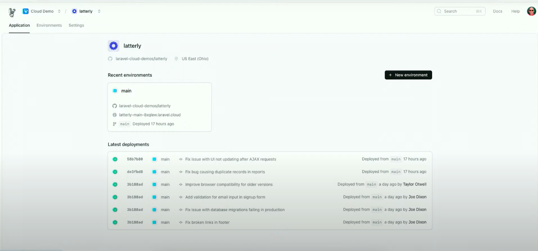This screenshot has height=251, width=538.
Task: Click the Latest deployments heading
Action: coord(128,144)
